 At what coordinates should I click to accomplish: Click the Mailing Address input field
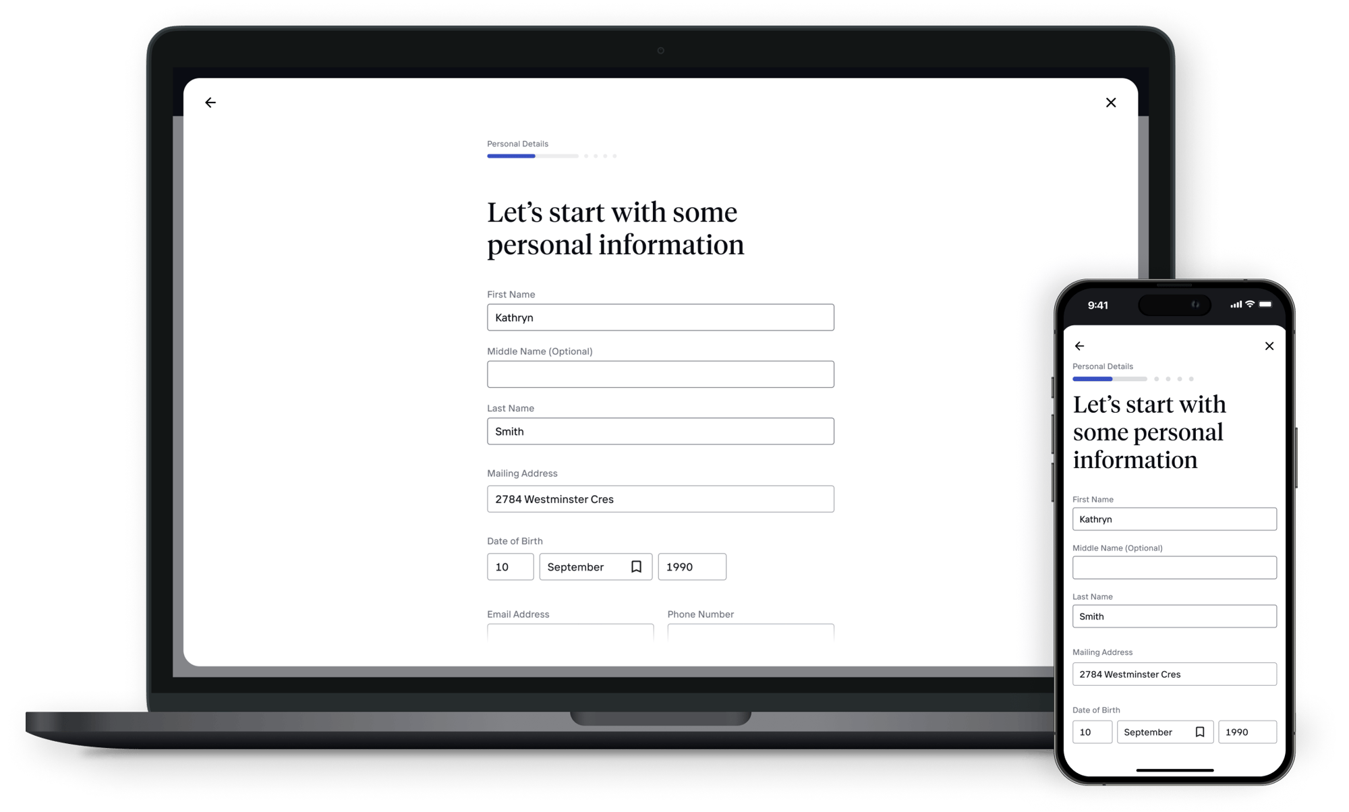(x=660, y=498)
